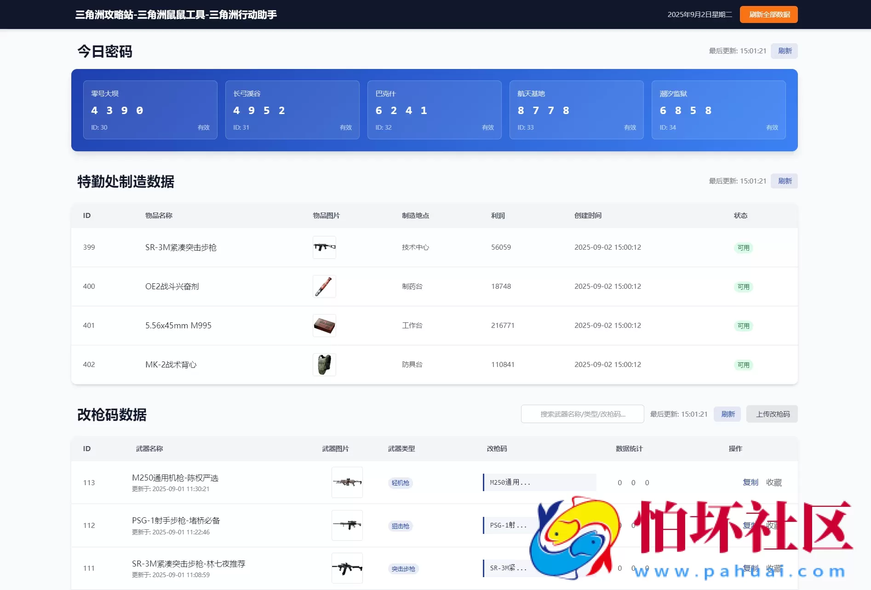Copy the M250 code with 复制 link
This screenshot has height=590, width=871.
point(751,482)
